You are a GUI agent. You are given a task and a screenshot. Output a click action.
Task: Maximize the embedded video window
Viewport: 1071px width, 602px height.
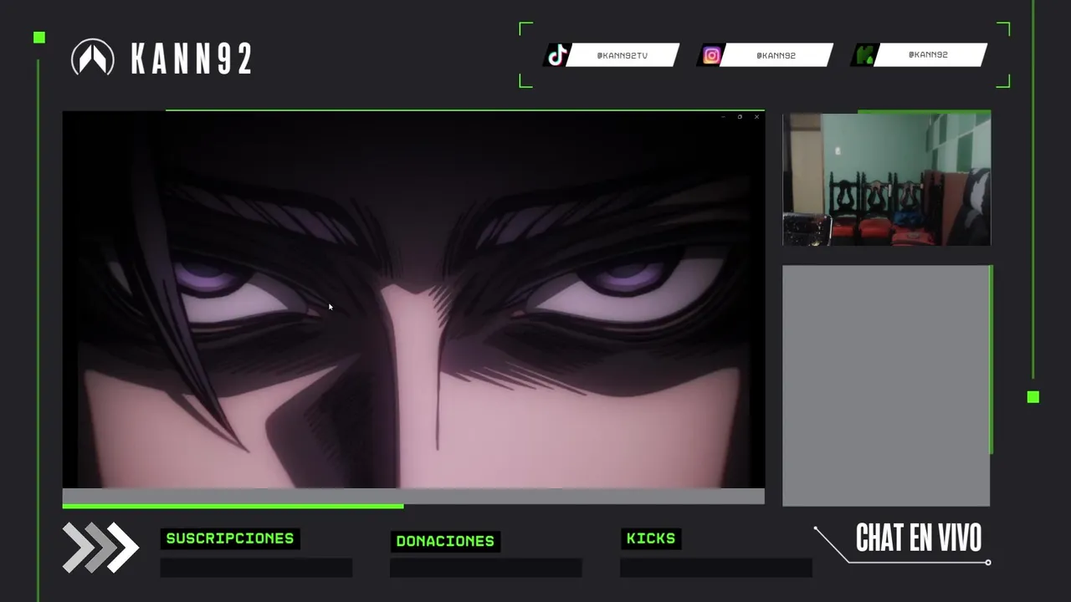point(740,117)
